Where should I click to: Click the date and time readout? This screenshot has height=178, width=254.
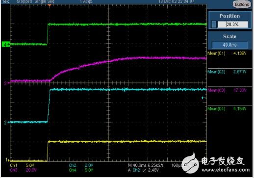click(177, 2)
